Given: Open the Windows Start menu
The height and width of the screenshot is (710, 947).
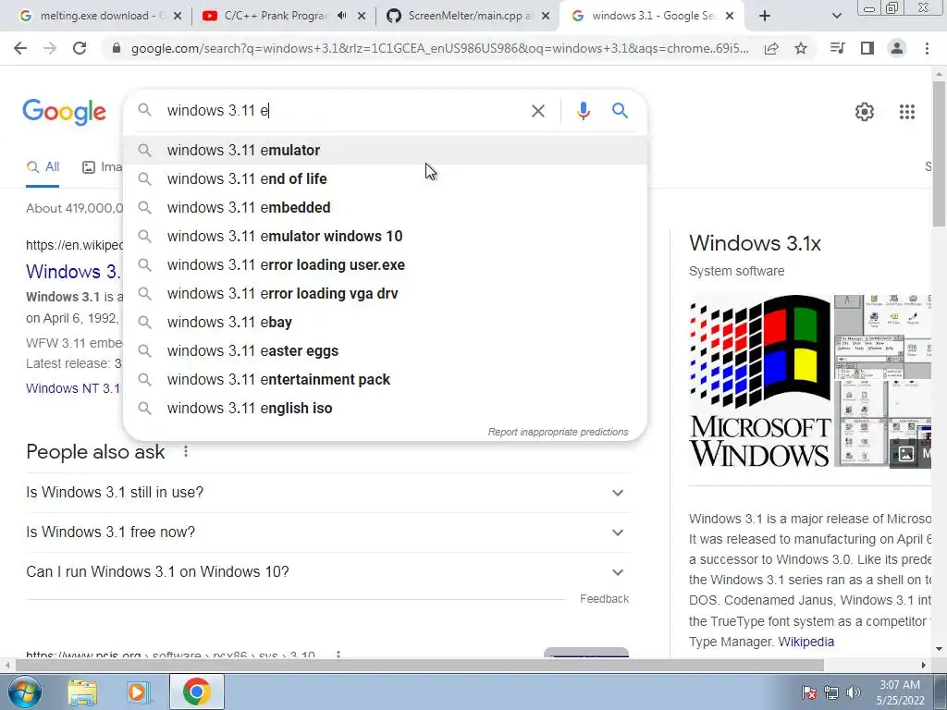Looking at the screenshot, I should pyautogui.click(x=23, y=692).
